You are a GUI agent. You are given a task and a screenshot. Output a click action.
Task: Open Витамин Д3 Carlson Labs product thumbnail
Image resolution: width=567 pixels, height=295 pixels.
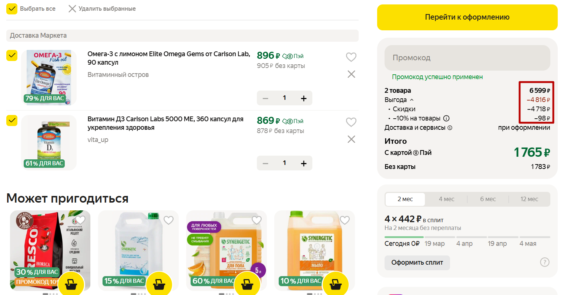pos(49,143)
